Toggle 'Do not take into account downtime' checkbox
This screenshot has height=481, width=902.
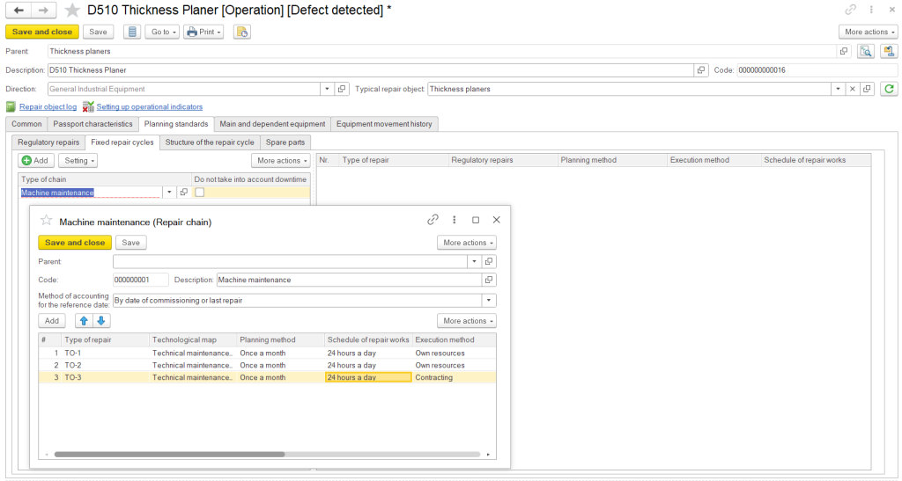(x=199, y=192)
